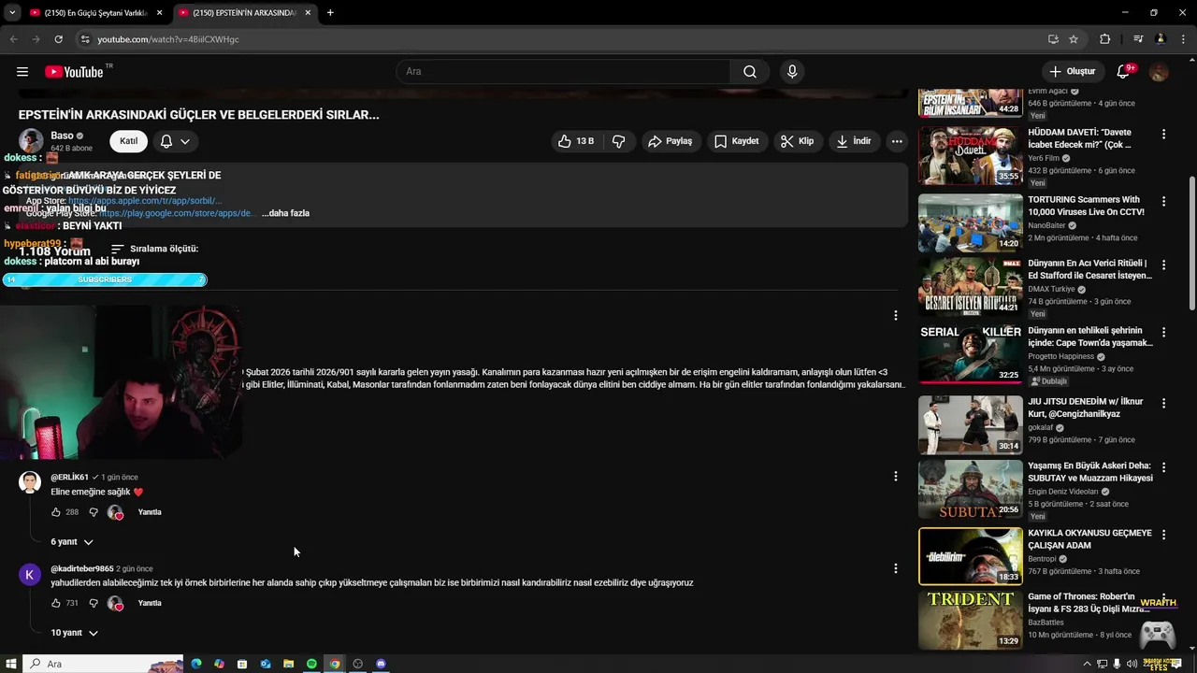This screenshot has width=1197, height=673.
Task: Expand 6 yanıt replies
Action: pos(72,542)
